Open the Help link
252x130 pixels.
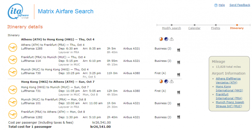[221, 5]
